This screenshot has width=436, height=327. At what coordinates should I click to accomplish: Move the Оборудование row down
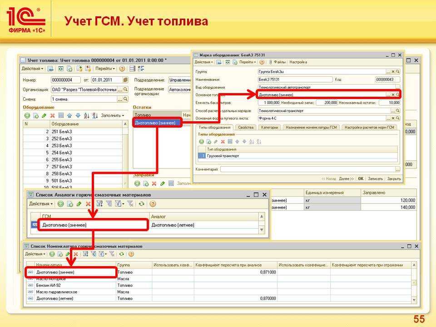(78, 115)
